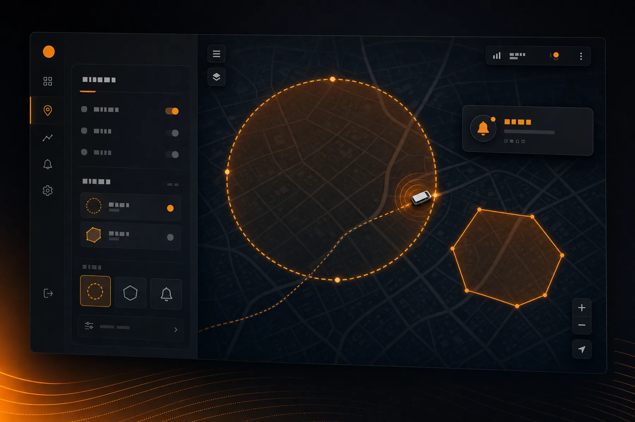Image resolution: width=635 pixels, height=422 pixels.
Task: Select the circular geofence list item
Action: pyautogui.click(x=131, y=207)
